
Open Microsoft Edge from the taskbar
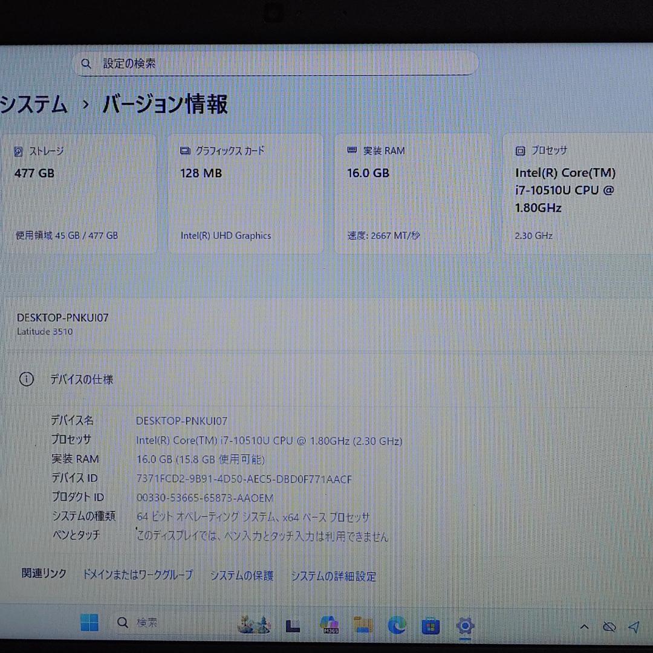pos(397,624)
